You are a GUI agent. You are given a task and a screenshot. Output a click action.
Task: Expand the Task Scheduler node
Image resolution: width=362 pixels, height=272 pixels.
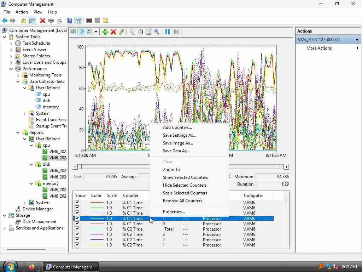(x=11, y=43)
